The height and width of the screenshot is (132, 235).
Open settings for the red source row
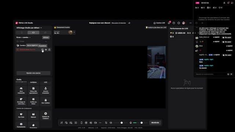coord(43,50)
